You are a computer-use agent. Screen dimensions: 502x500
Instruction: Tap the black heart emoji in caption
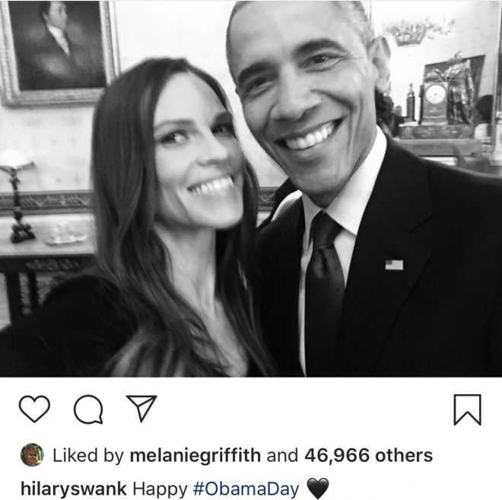(318, 488)
